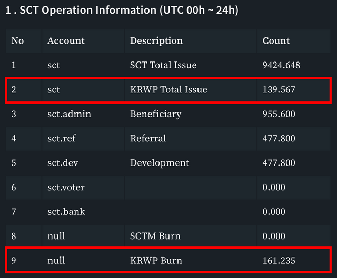Click the Description column header

[x=156, y=41]
